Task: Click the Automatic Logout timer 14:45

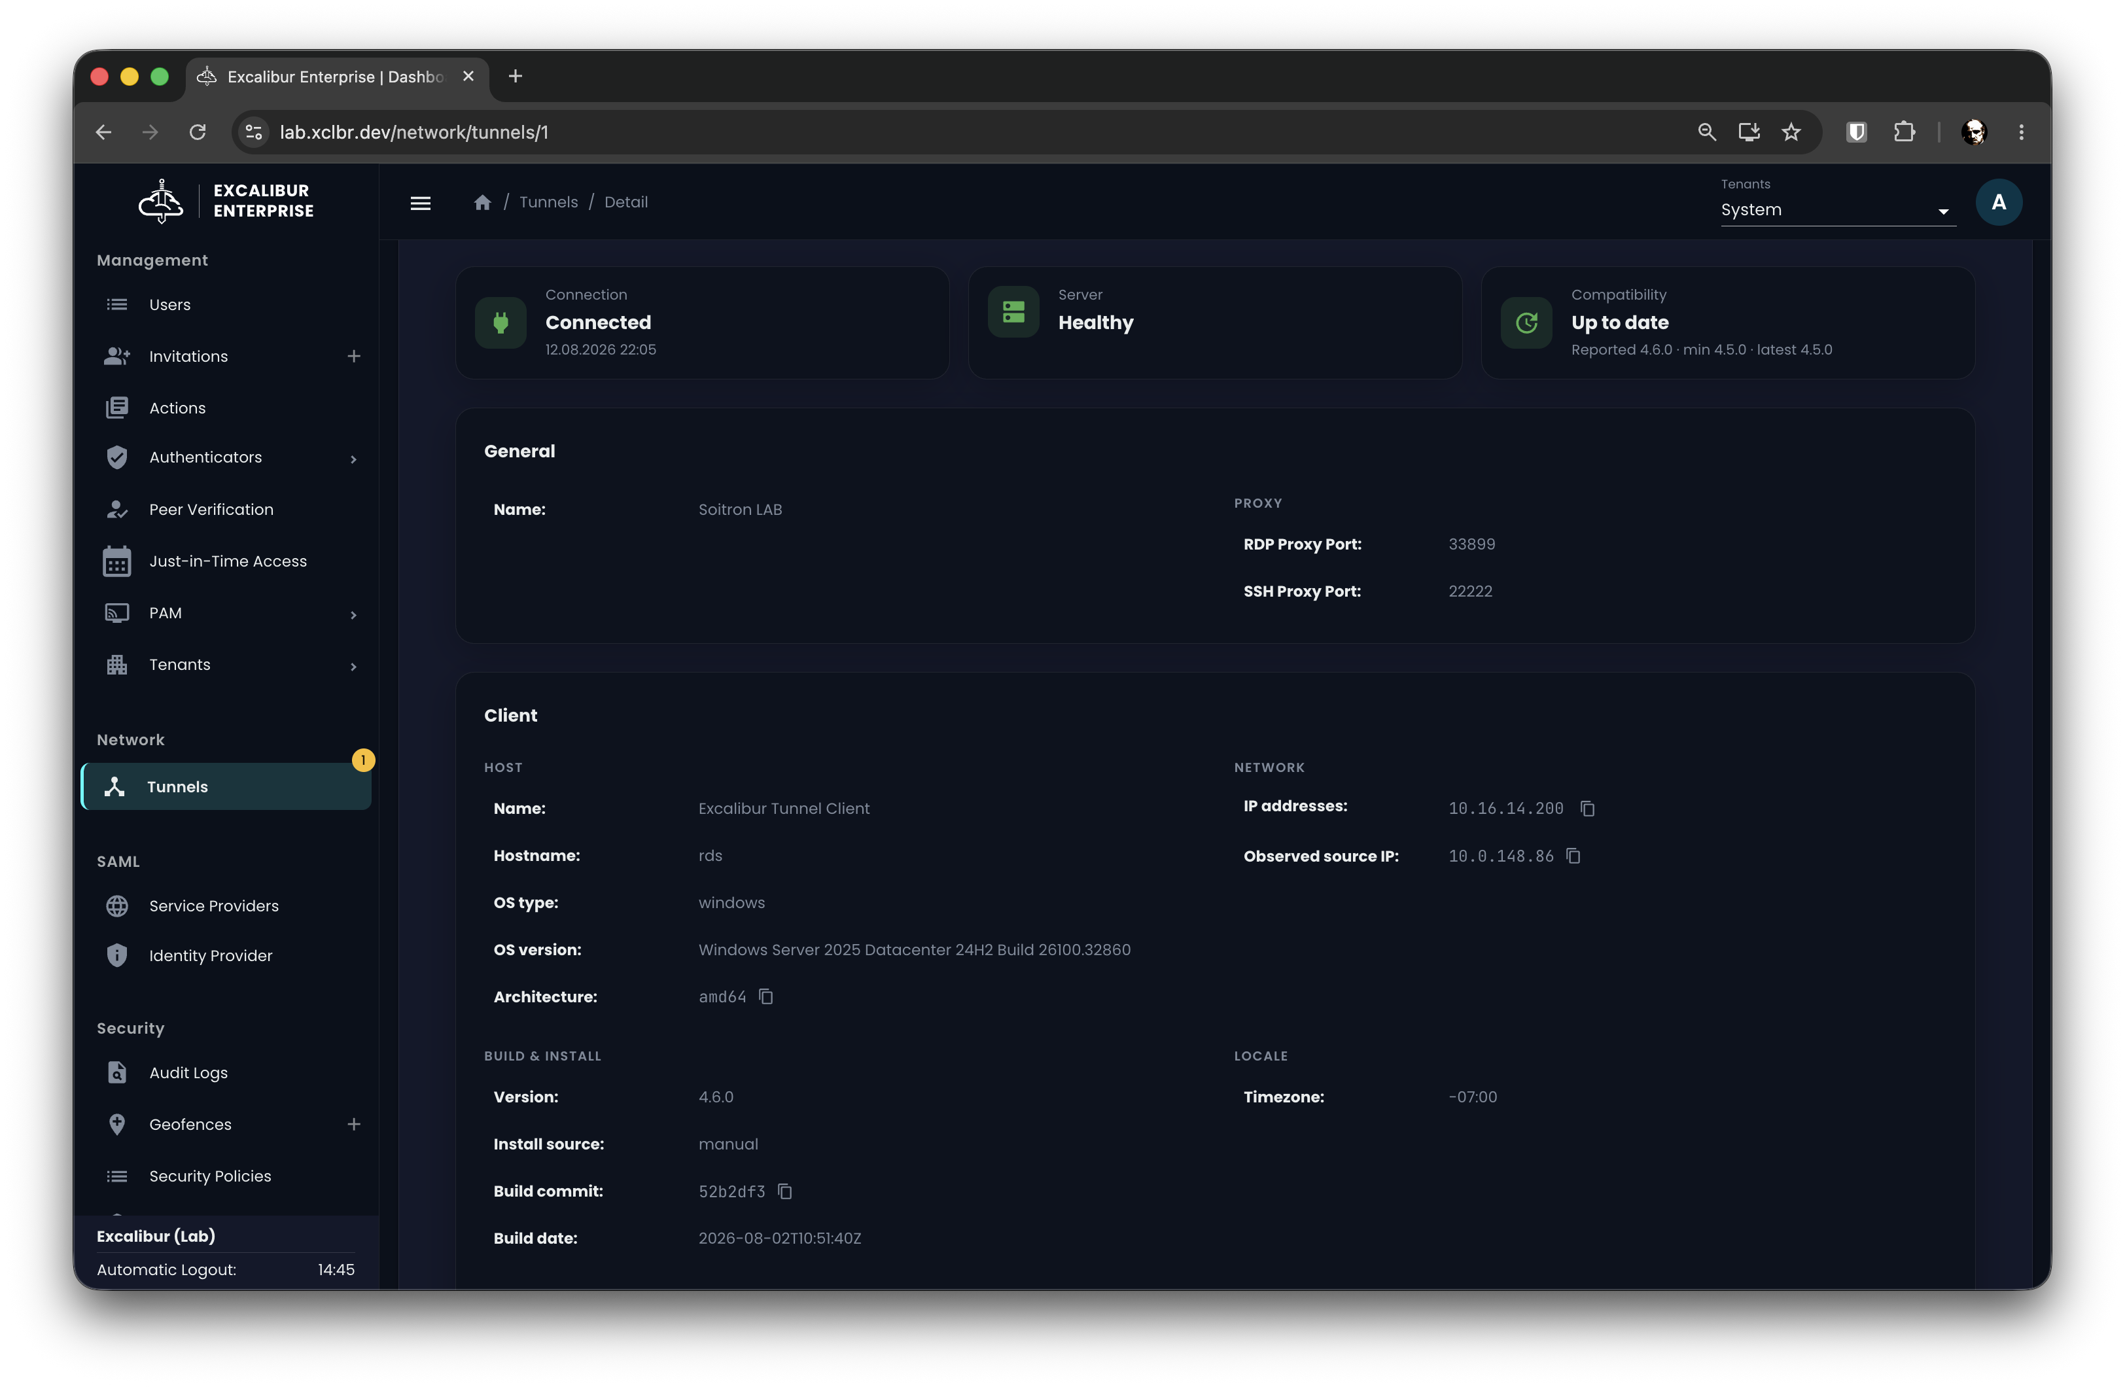Action: pyautogui.click(x=336, y=1270)
